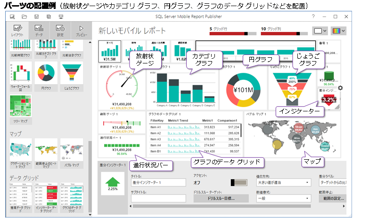
Task: Open help with the question mark icon
Action: pos(313,16)
